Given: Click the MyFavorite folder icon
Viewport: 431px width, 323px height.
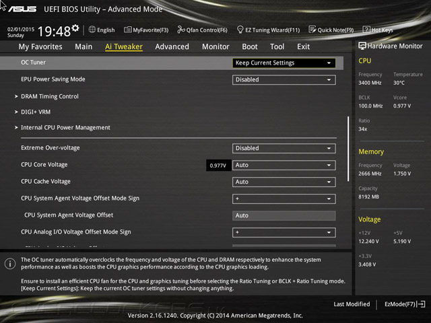Looking at the screenshot, I should coord(127,30).
